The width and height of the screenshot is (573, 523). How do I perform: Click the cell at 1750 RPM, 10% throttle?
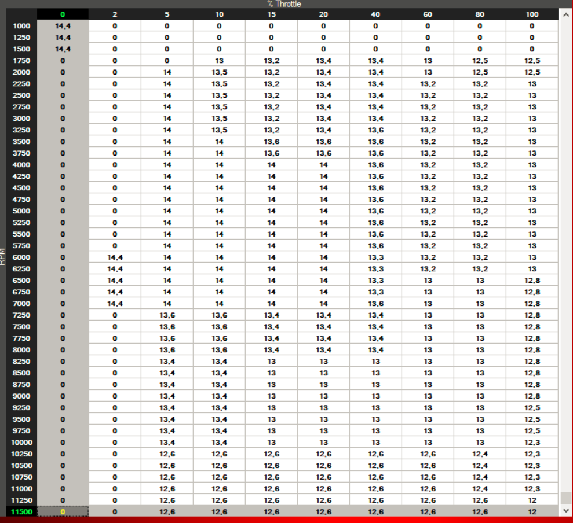(219, 61)
